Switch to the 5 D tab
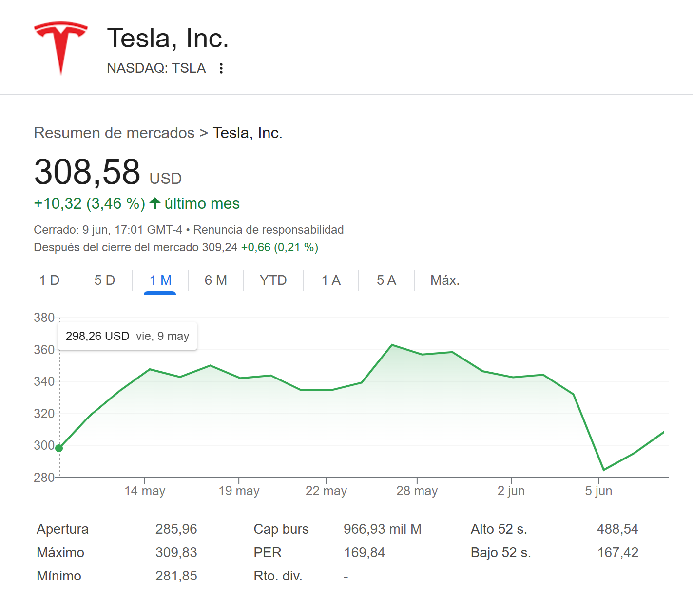The width and height of the screenshot is (693, 599). pyautogui.click(x=105, y=280)
